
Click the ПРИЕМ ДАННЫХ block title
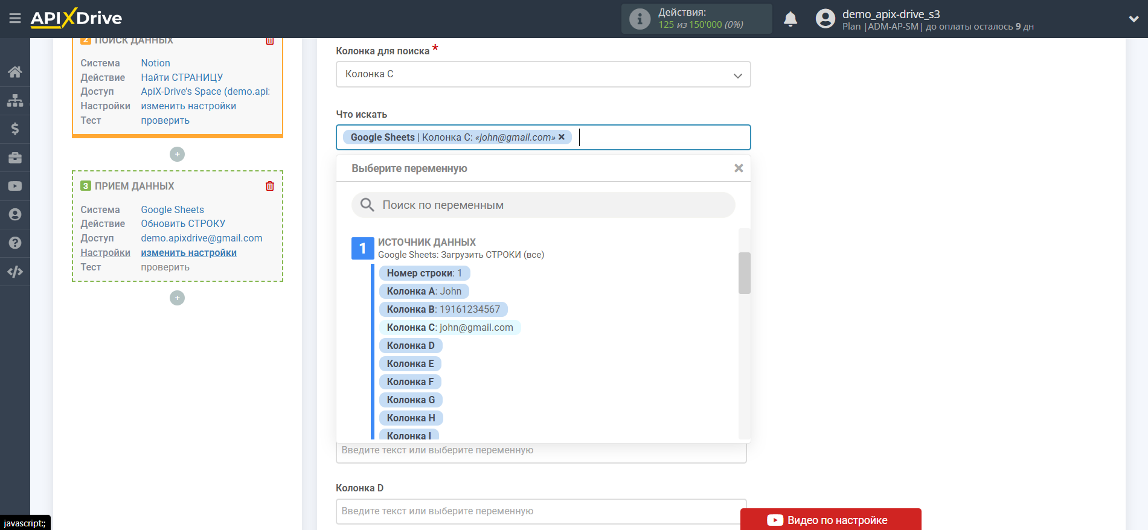pyautogui.click(x=134, y=186)
